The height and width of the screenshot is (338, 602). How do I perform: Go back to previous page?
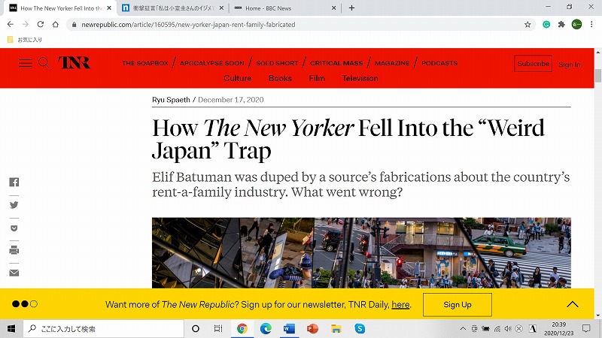pyautogui.click(x=11, y=24)
